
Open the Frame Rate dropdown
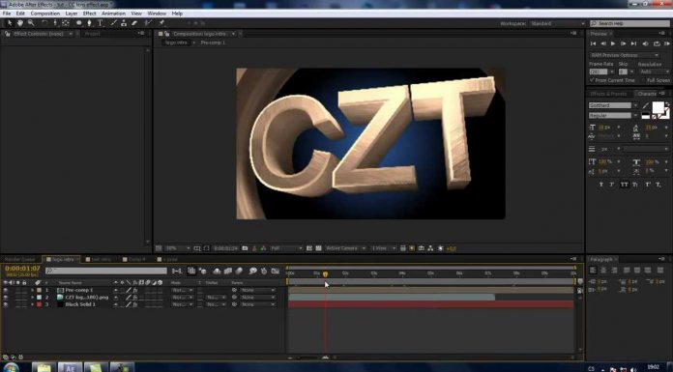click(612, 72)
